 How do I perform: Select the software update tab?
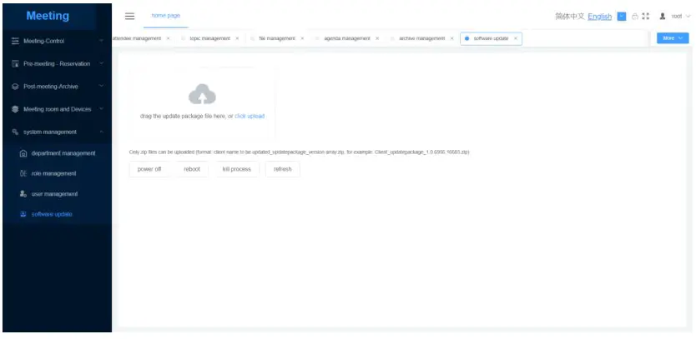click(x=491, y=38)
